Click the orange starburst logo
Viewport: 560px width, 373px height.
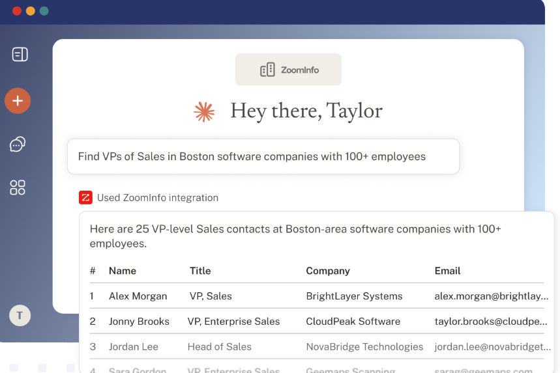[x=204, y=111]
